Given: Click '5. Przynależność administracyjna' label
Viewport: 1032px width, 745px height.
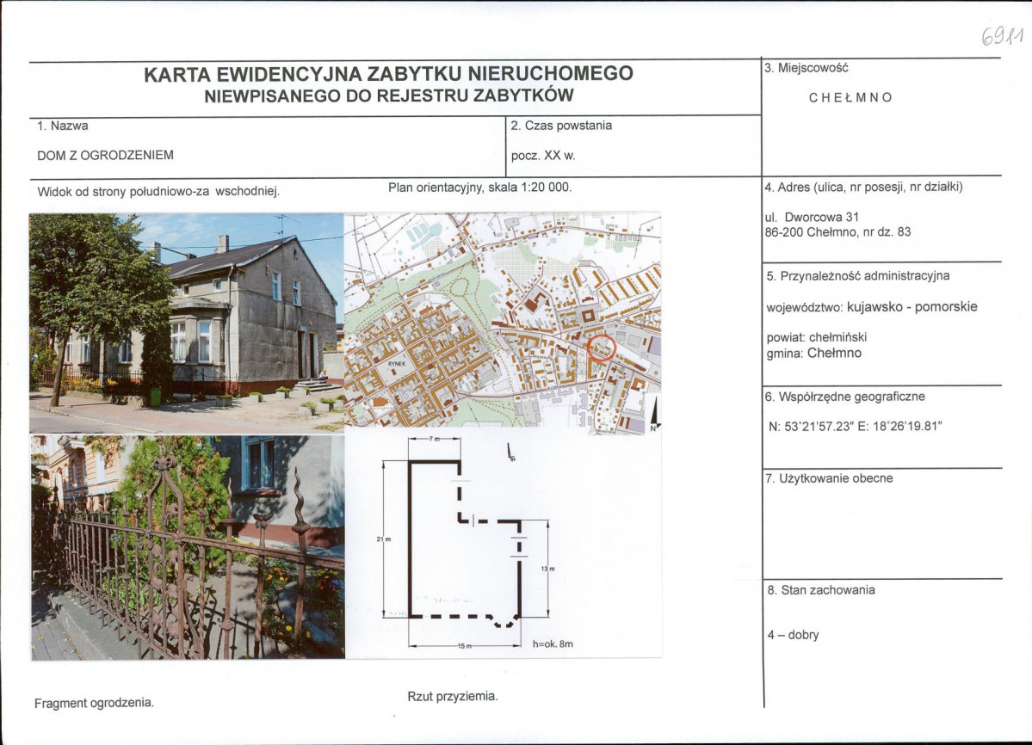Looking at the screenshot, I should click(x=857, y=276).
